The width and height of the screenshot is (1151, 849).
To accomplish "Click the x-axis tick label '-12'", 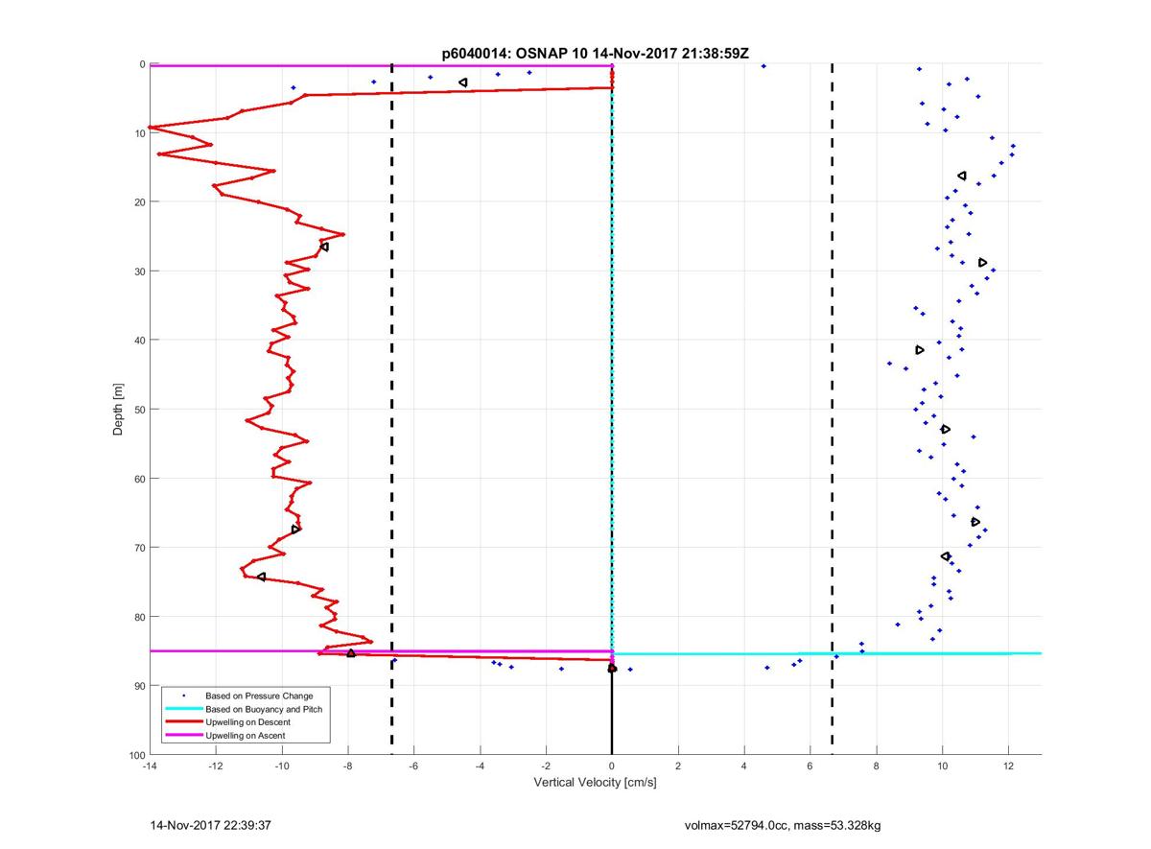I will [x=216, y=766].
